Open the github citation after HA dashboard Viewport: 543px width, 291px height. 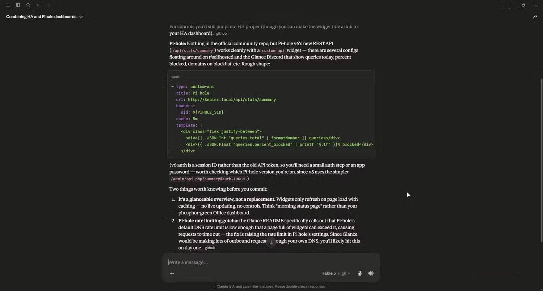tap(221, 34)
